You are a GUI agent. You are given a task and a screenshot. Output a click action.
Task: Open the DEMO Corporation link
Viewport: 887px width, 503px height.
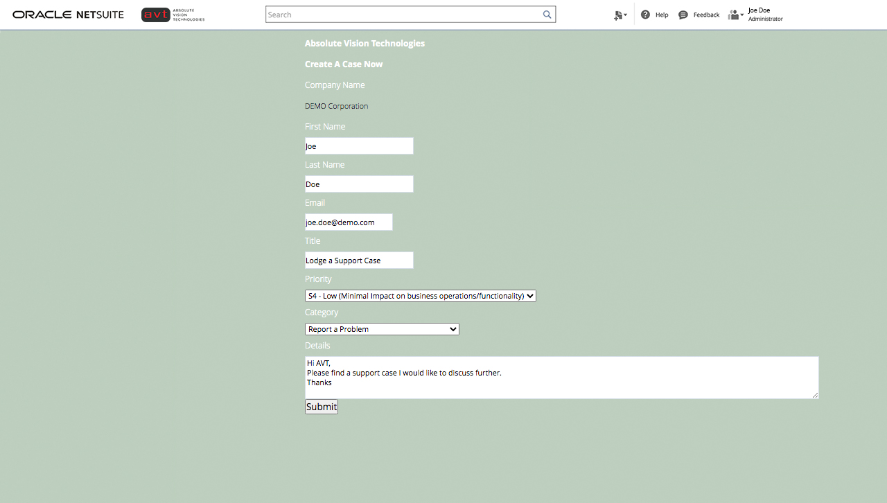click(x=336, y=106)
